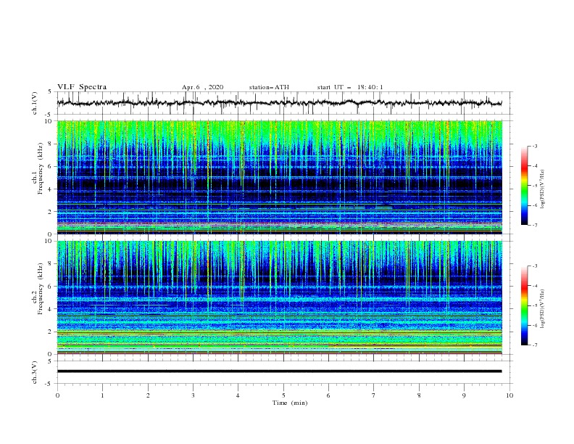Click the ch.1 spectrogram panel
The width and height of the screenshot is (574, 444).
point(280,177)
